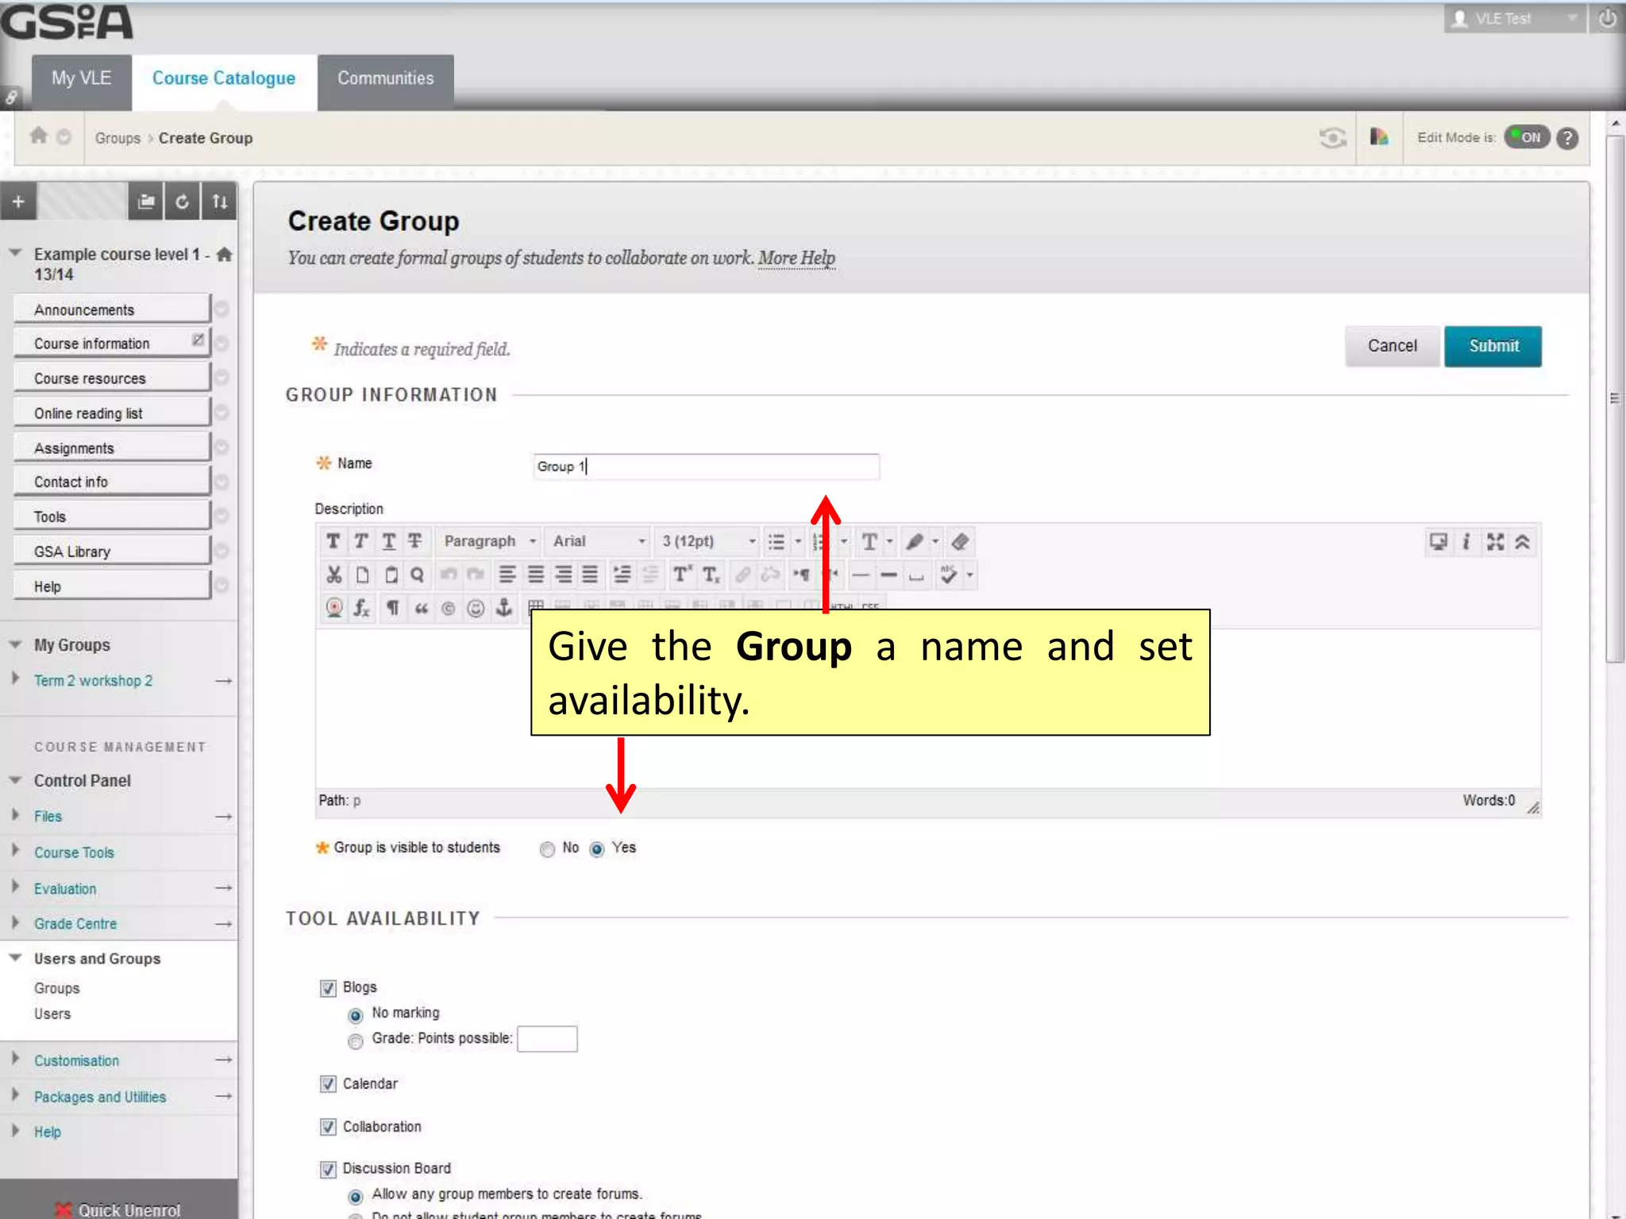Click the student preview eye icon
Viewport: 1626px width, 1219px height.
click(x=1333, y=138)
